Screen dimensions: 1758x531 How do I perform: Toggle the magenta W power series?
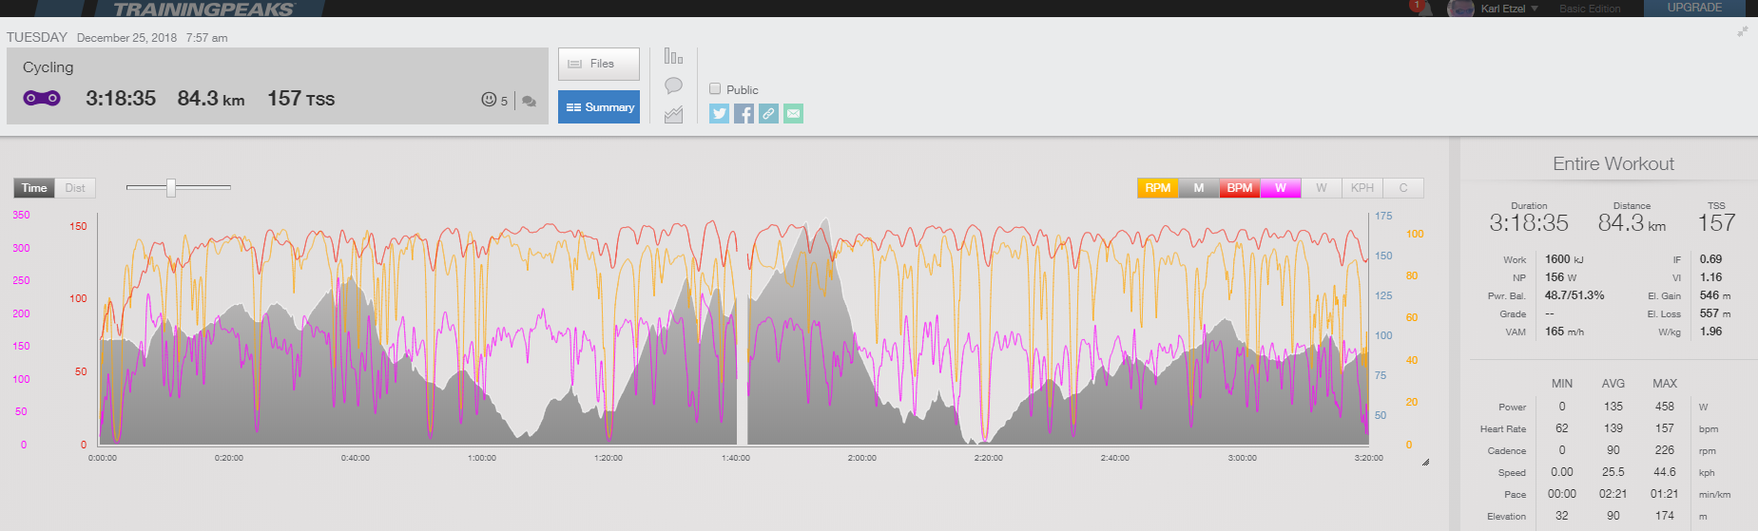click(1281, 188)
